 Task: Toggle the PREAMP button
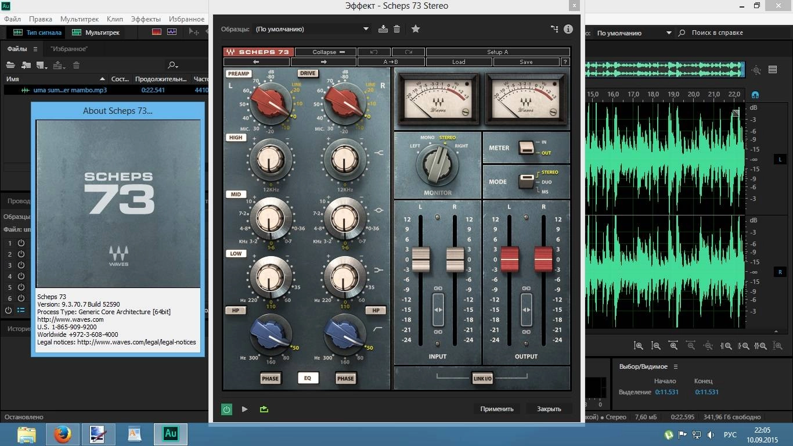point(239,74)
